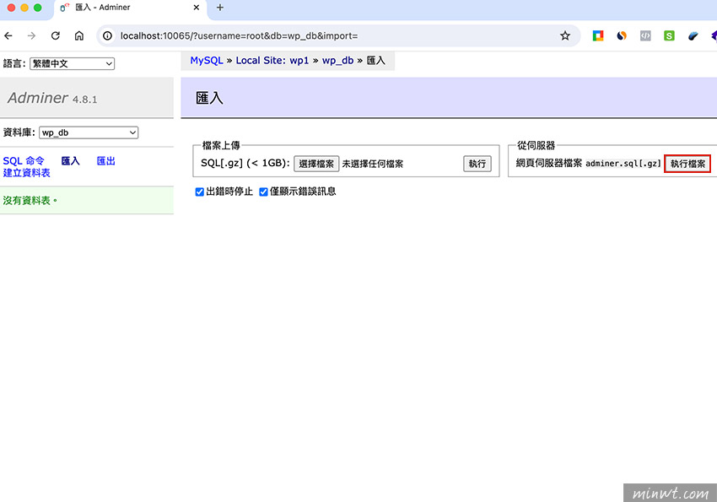
Task: Click the Adminer 4.8.1 logo heading
Action: (52, 98)
